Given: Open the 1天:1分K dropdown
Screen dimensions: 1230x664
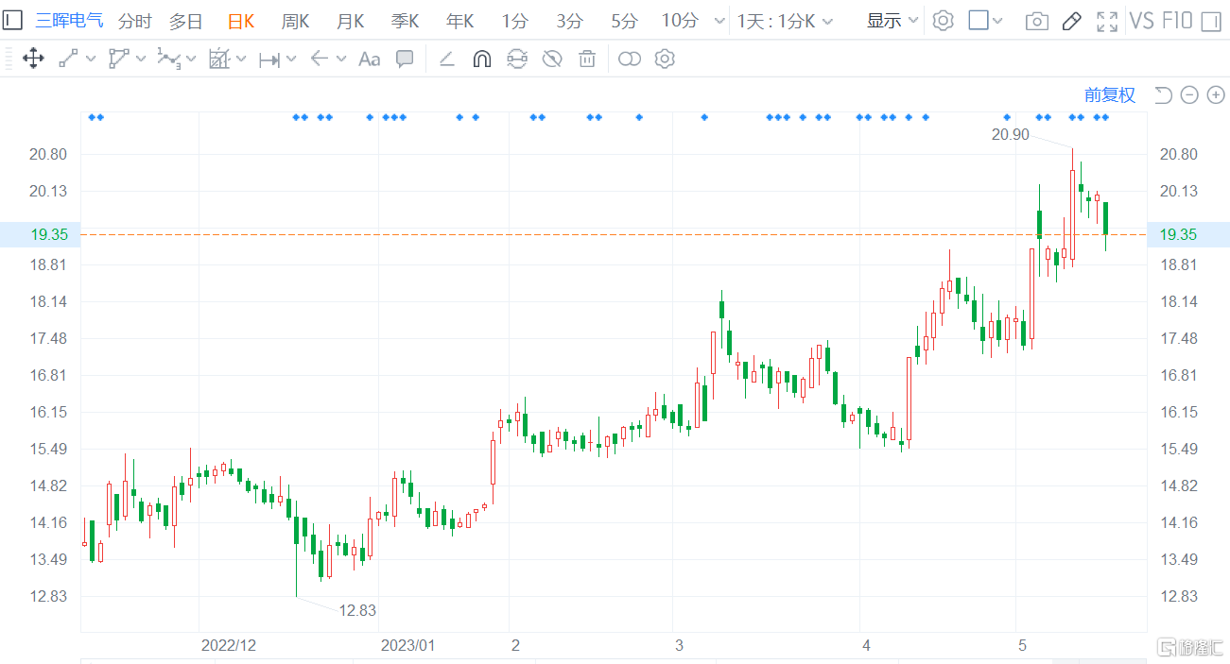Looking at the screenshot, I should 785,21.
